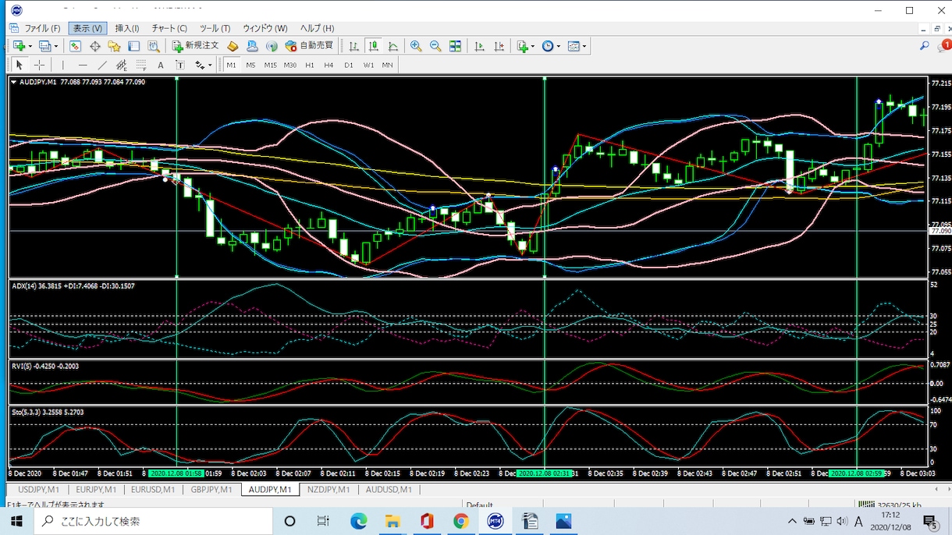Expand the profiles dropdown arrow
Screen dimensions: 952x535
click(x=55, y=47)
